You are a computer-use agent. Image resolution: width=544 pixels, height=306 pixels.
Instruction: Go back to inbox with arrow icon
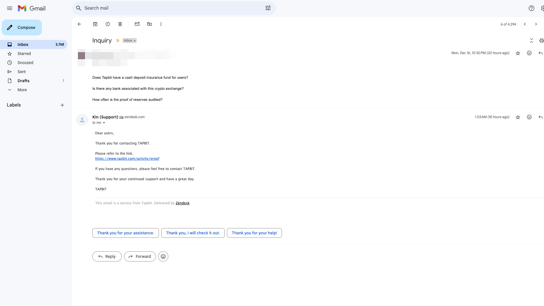tap(79, 24)
